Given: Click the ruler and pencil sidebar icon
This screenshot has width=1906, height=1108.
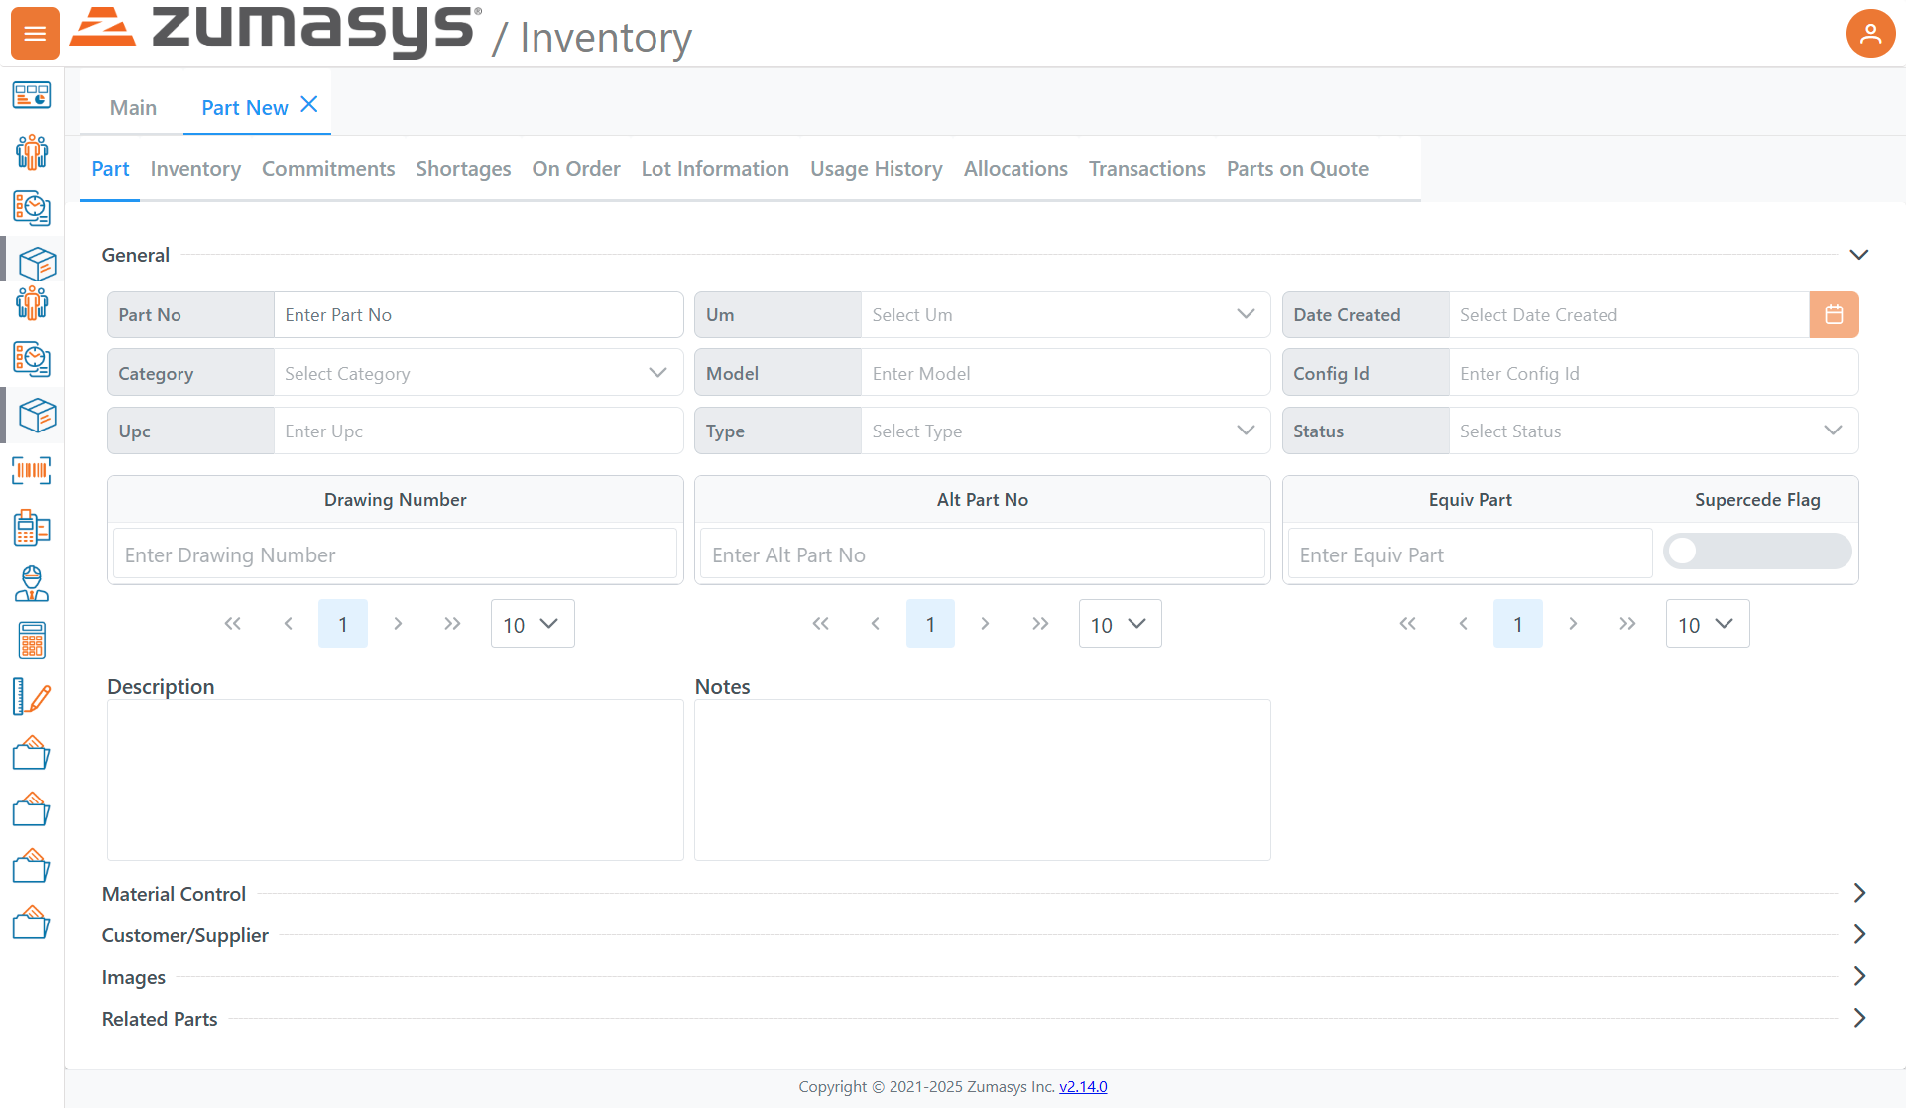Looking at the screenshot, I should pyautogui.click(x=32, y=697).
